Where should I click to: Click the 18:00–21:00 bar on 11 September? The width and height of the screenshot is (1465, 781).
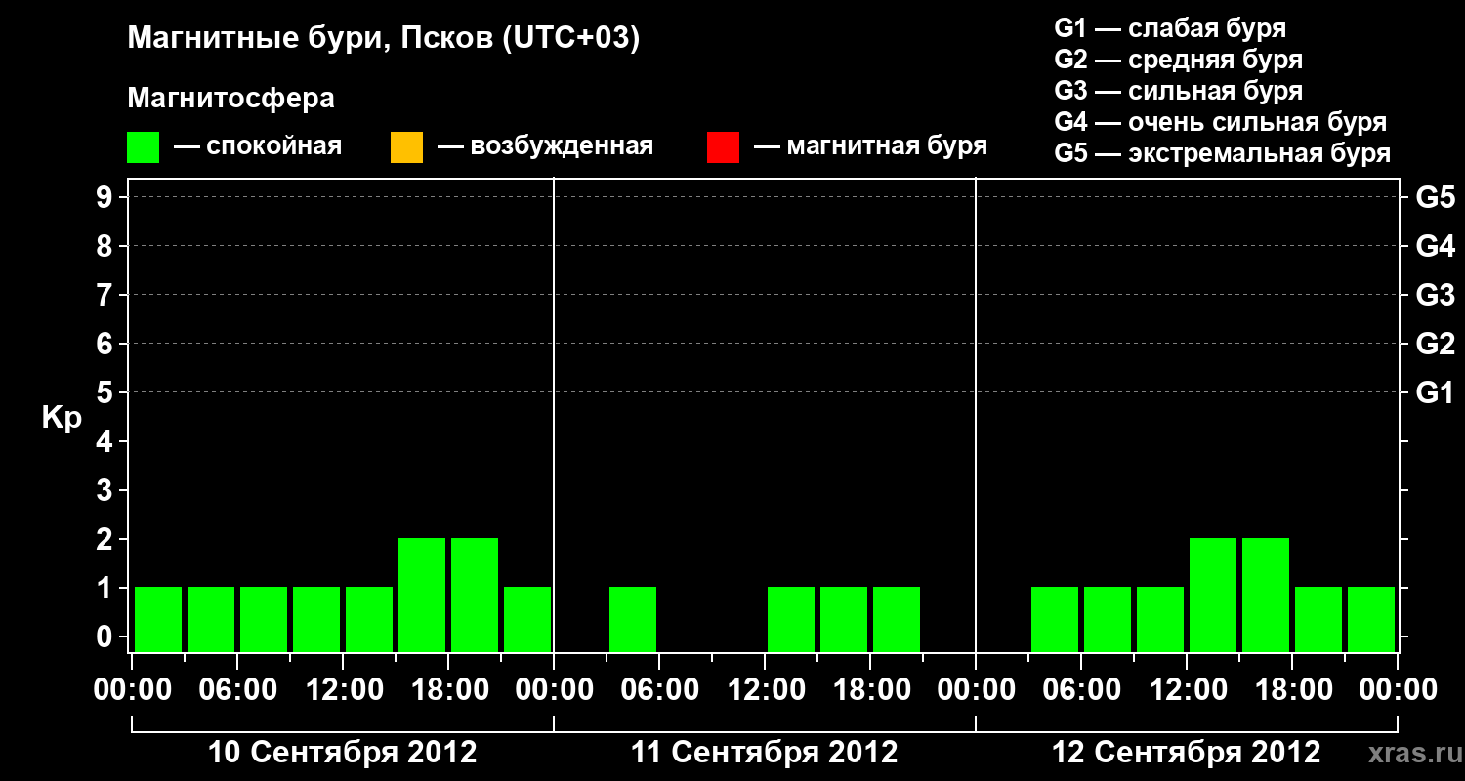coord(897,619)
